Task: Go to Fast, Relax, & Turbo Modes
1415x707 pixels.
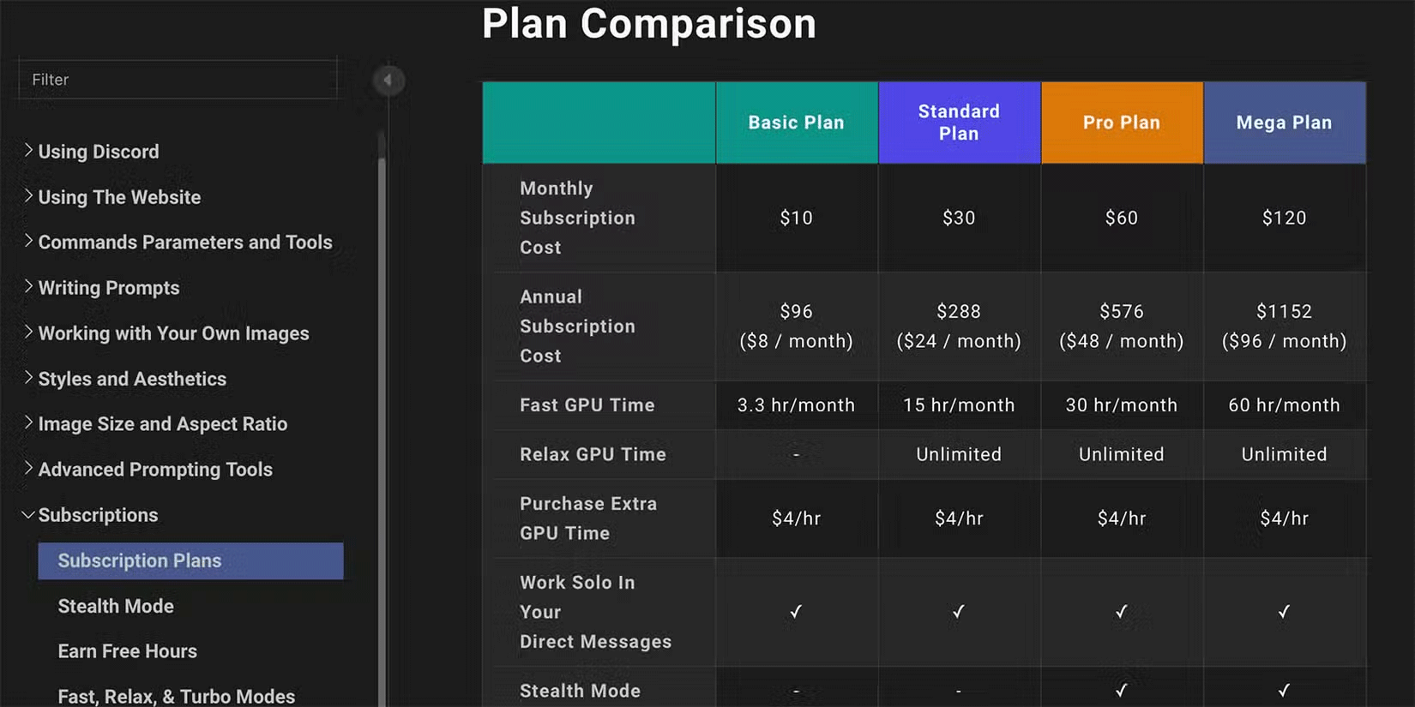Action: [x=176, y=696]
